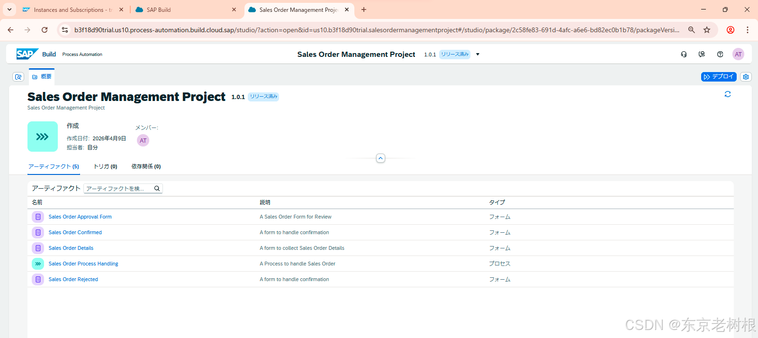Click description A form to collect Sales Order Details
Viewport: 758px width, 338px height.
click(302, 248)
